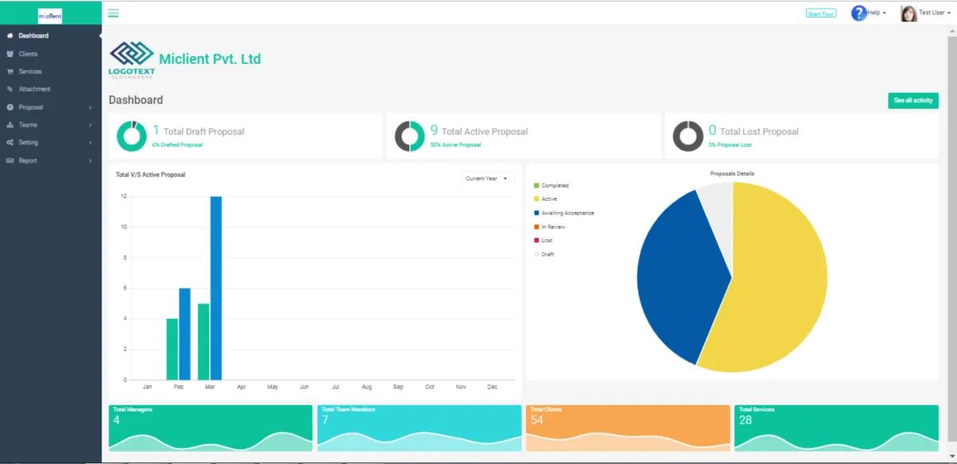Toggle the Awaiting Acceptance legend entry

567,213
